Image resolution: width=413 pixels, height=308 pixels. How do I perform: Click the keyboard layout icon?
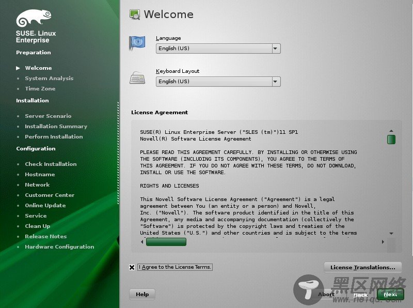(x=137, y=78)
